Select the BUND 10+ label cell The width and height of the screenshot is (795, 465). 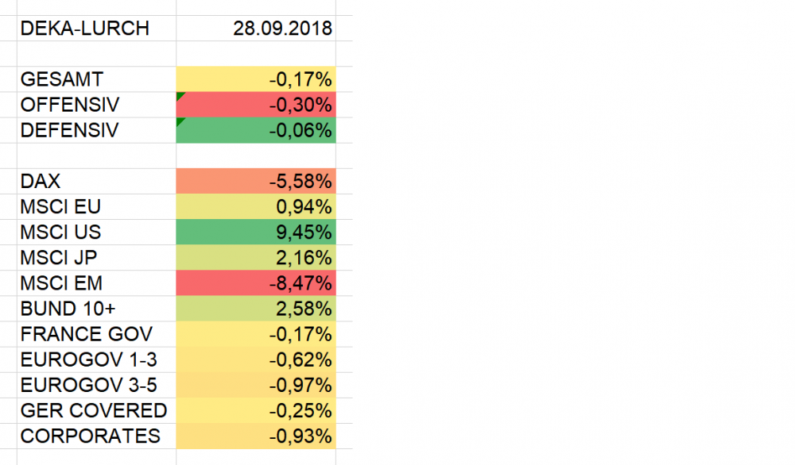click(x=68, y=309)
